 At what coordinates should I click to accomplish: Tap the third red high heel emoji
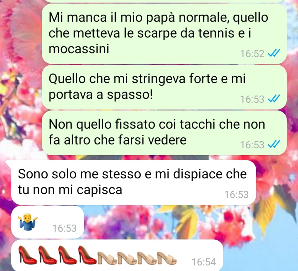click(67, 255)
